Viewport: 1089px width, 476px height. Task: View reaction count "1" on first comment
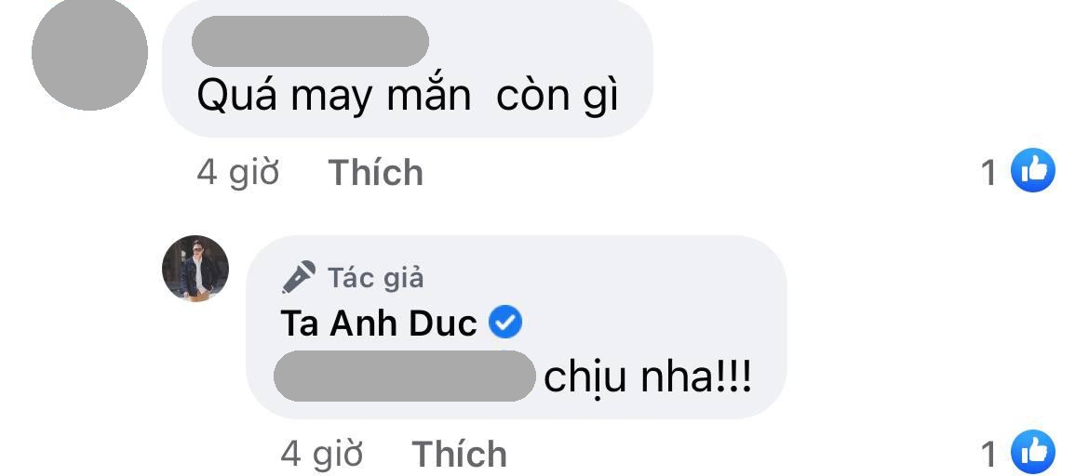click(989, 172)
